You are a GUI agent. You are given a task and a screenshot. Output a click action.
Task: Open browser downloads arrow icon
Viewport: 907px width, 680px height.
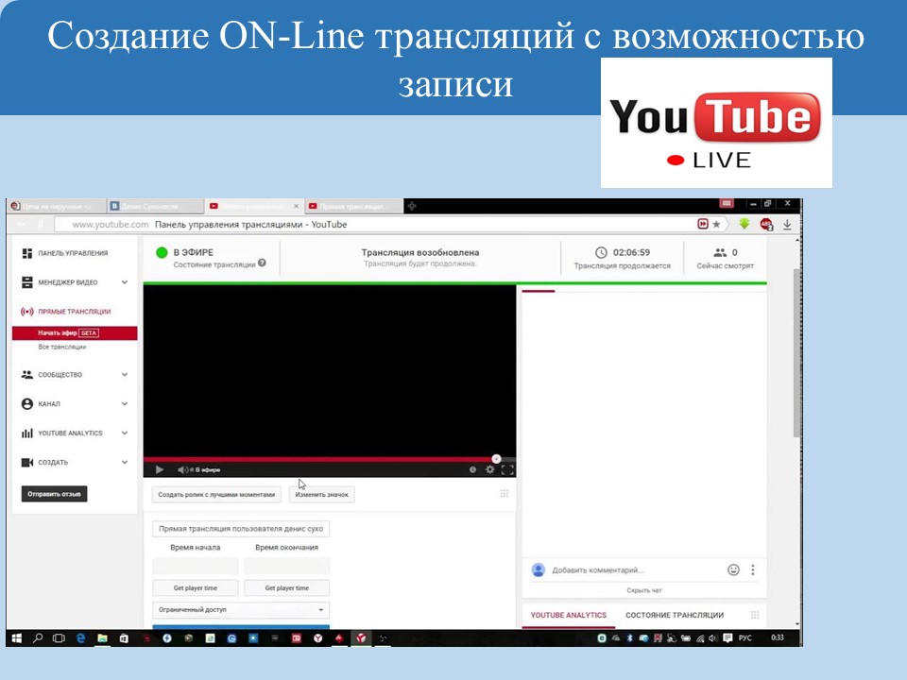coord(787,225)
